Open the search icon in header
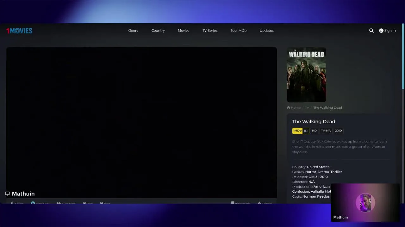 pos(371,31)
